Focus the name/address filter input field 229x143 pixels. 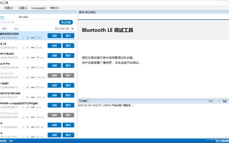(x=29, y=22)
